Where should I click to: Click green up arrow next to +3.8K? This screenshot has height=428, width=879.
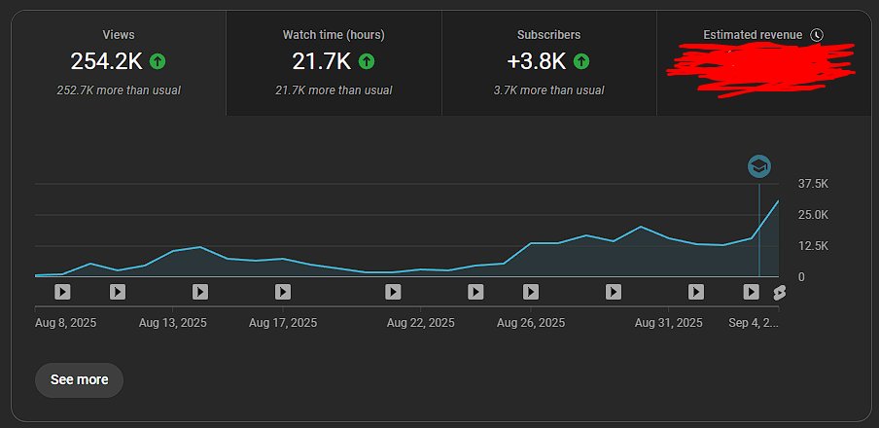coord(581,61)
